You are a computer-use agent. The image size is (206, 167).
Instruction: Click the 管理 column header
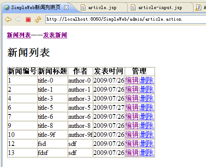pos(139,71)
